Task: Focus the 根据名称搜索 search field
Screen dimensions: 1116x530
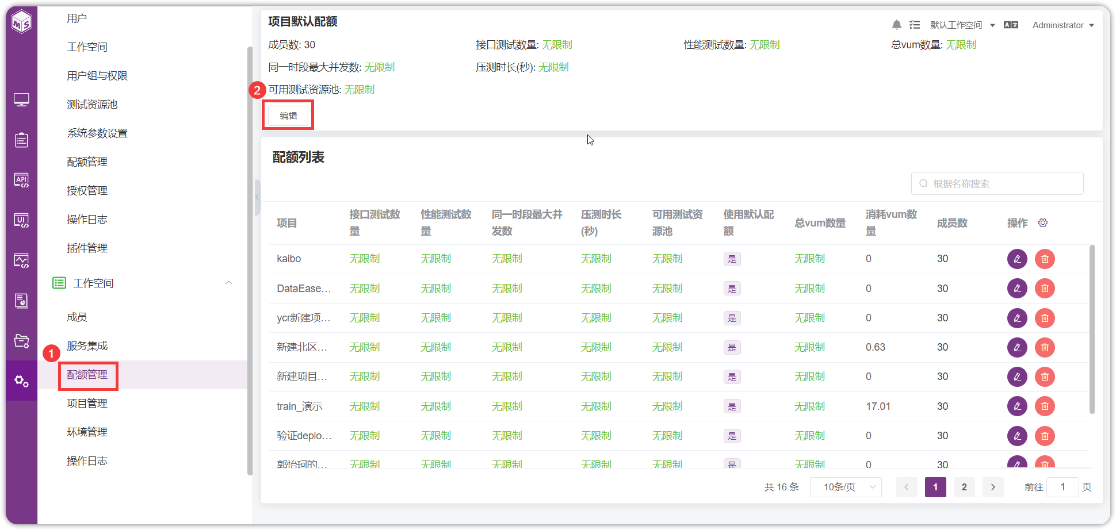Action: [x=997, y=183]
